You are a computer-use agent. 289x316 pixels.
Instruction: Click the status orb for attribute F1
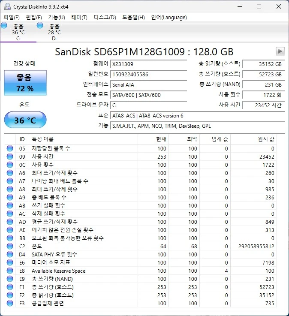click(10, 287)
